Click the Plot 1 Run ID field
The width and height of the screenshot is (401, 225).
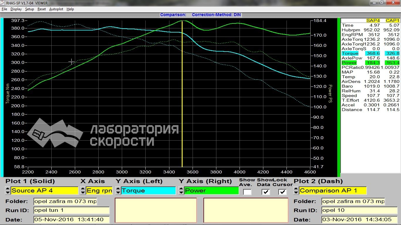[x=71, y=210]
